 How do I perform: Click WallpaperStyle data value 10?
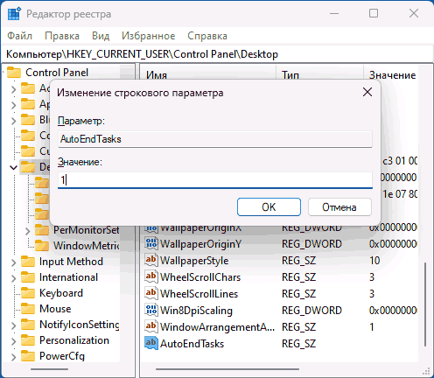[x=374, y=261]
